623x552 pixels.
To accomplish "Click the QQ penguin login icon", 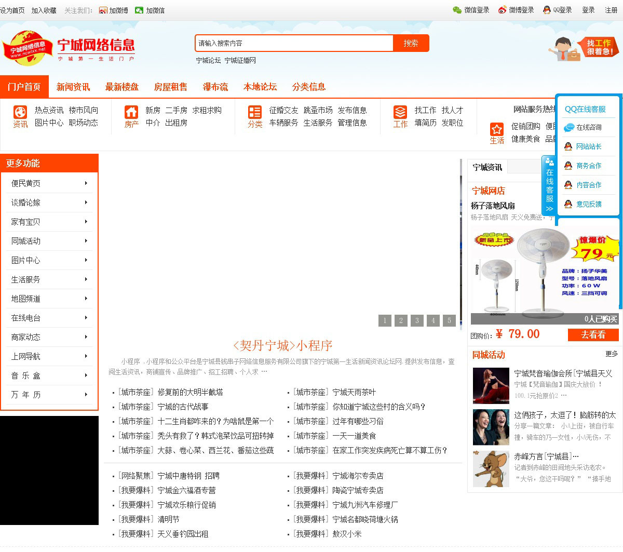I will pyautogui.click(x=547, y=10).
